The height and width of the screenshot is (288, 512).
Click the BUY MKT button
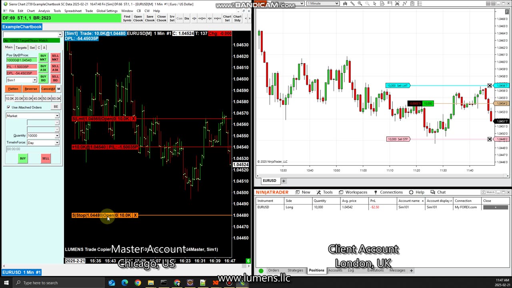point(43,58)
